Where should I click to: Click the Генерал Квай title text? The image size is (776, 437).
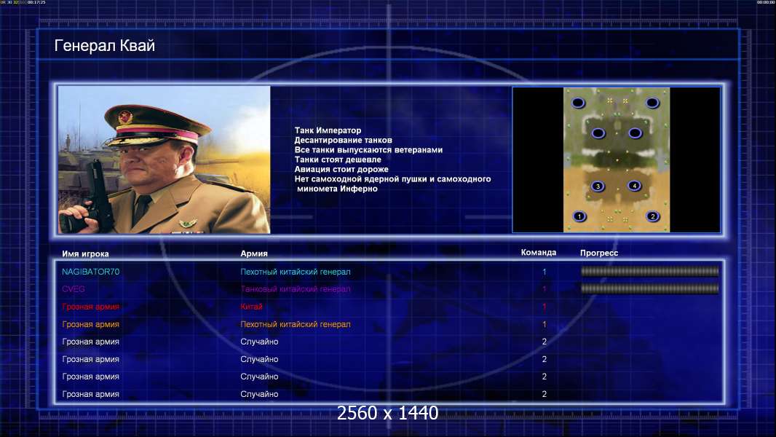pyautogui.click(x=104, y=46)
